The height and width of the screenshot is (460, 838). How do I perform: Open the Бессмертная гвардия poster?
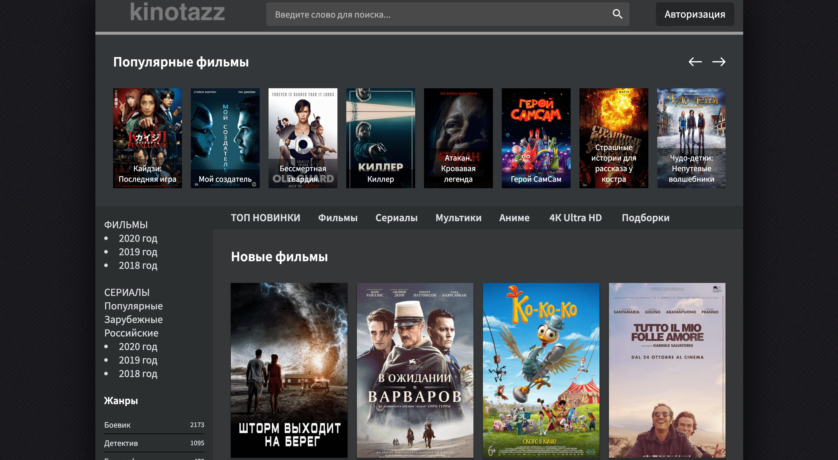coord(303,138)
